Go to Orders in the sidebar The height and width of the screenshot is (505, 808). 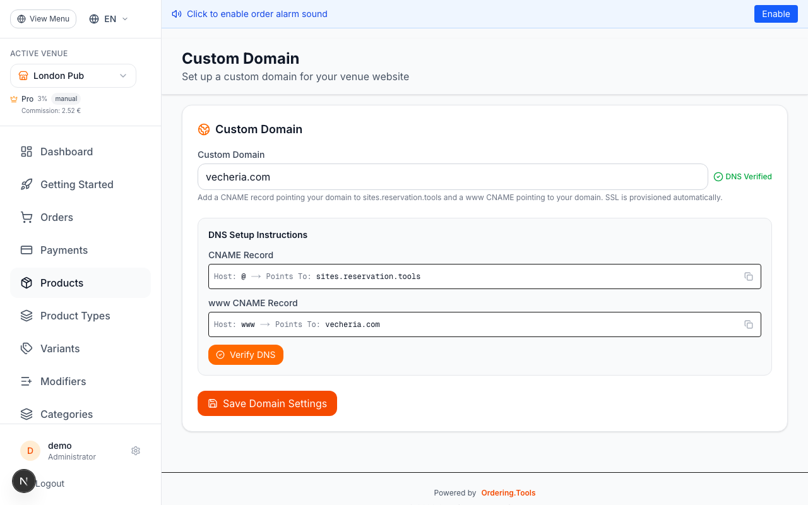pyautogui.click(x=56, y=217)
